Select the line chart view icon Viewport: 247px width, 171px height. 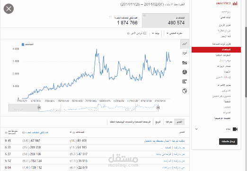click(185, 44)
